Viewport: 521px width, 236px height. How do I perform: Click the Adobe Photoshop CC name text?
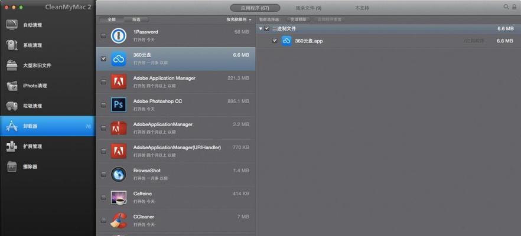158,101
